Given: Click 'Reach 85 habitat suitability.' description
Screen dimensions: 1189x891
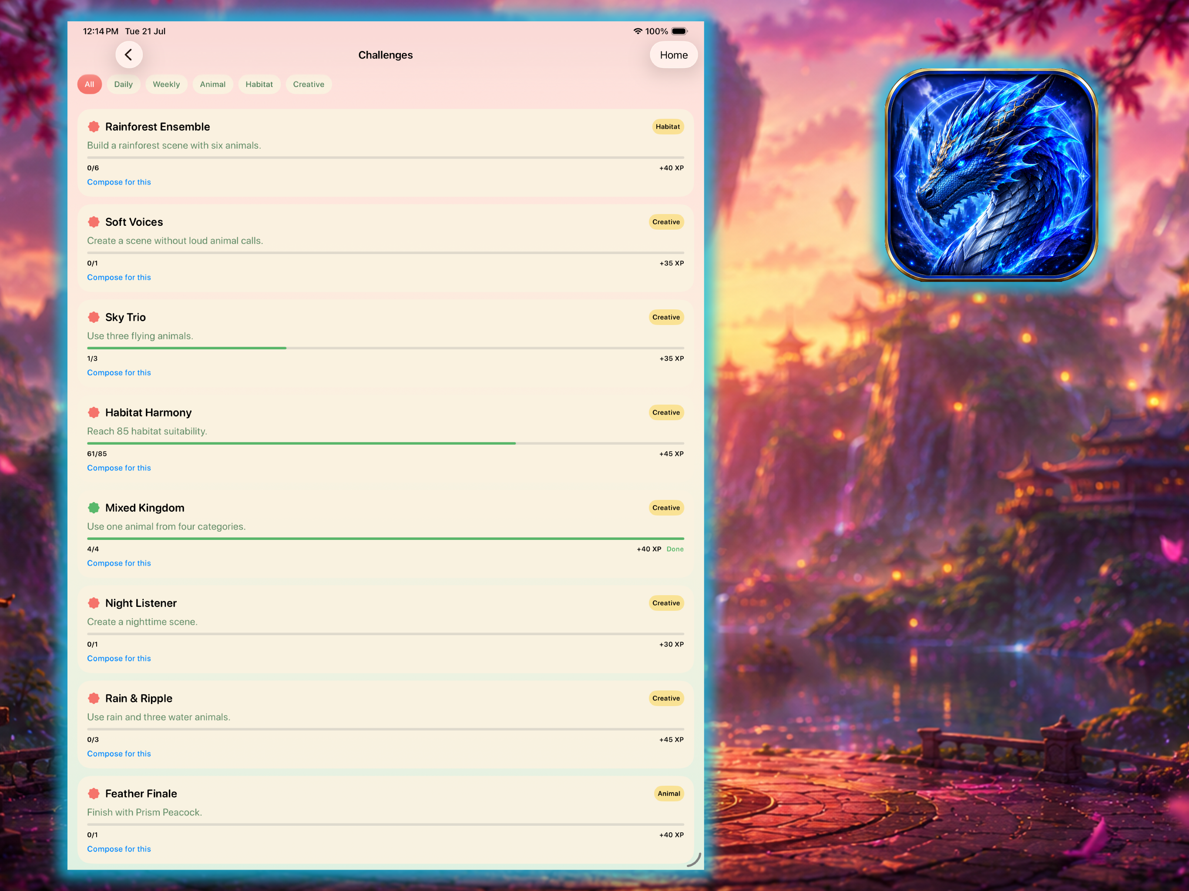Looking at the screenshot, I should [x=147, y=431].
